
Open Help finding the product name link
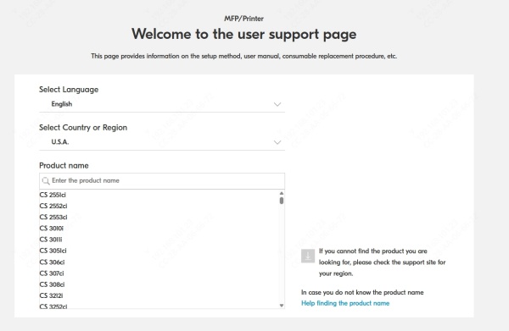tap(345, 303)
